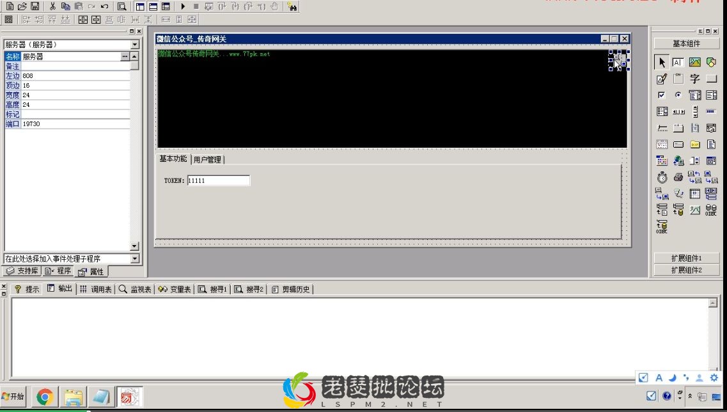Click the Run program play icon

coord(183,6)
